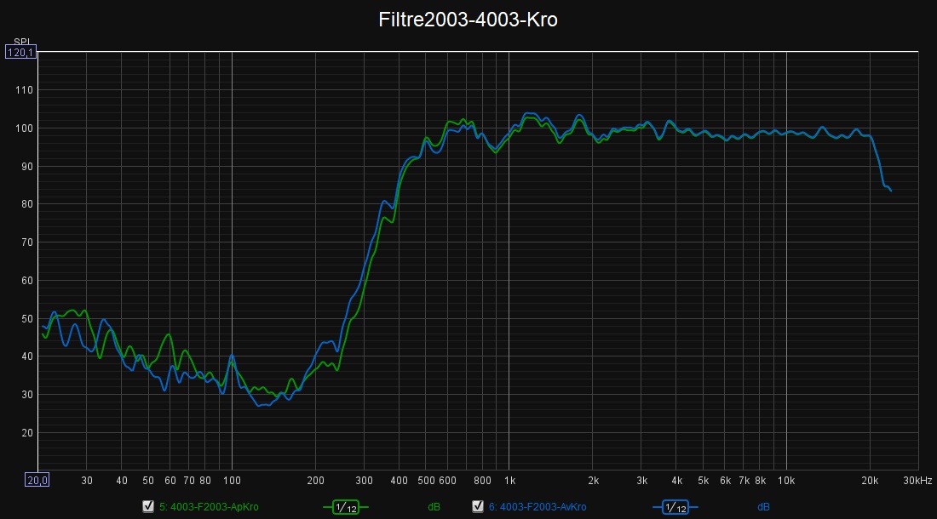Click the SPL axis label
Viewport: 937px width, 519px height.
tap(20, 42)
